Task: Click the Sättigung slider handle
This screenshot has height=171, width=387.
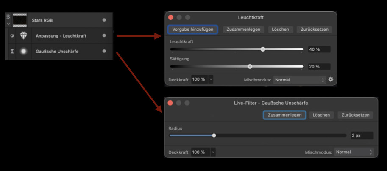Action: click(250, 66)
